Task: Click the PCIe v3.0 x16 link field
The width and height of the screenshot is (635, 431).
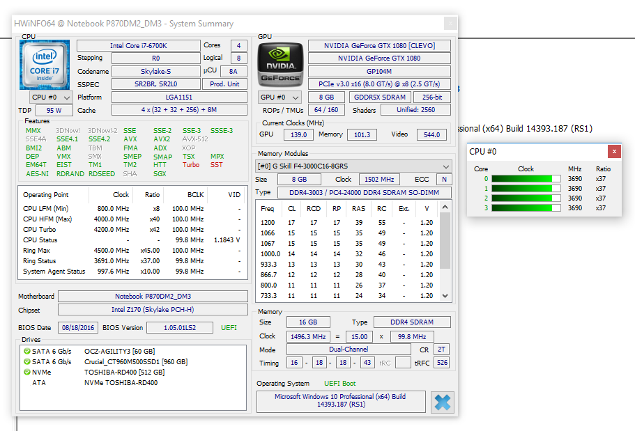Action: pyautogui.click(x=379, y=84)
